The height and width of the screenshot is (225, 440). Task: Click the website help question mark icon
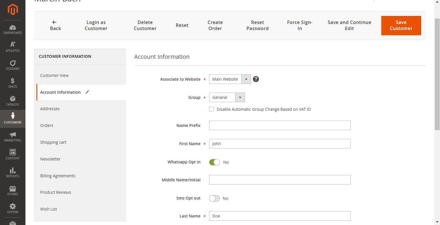pyautogui.click(x=256, y=79)
